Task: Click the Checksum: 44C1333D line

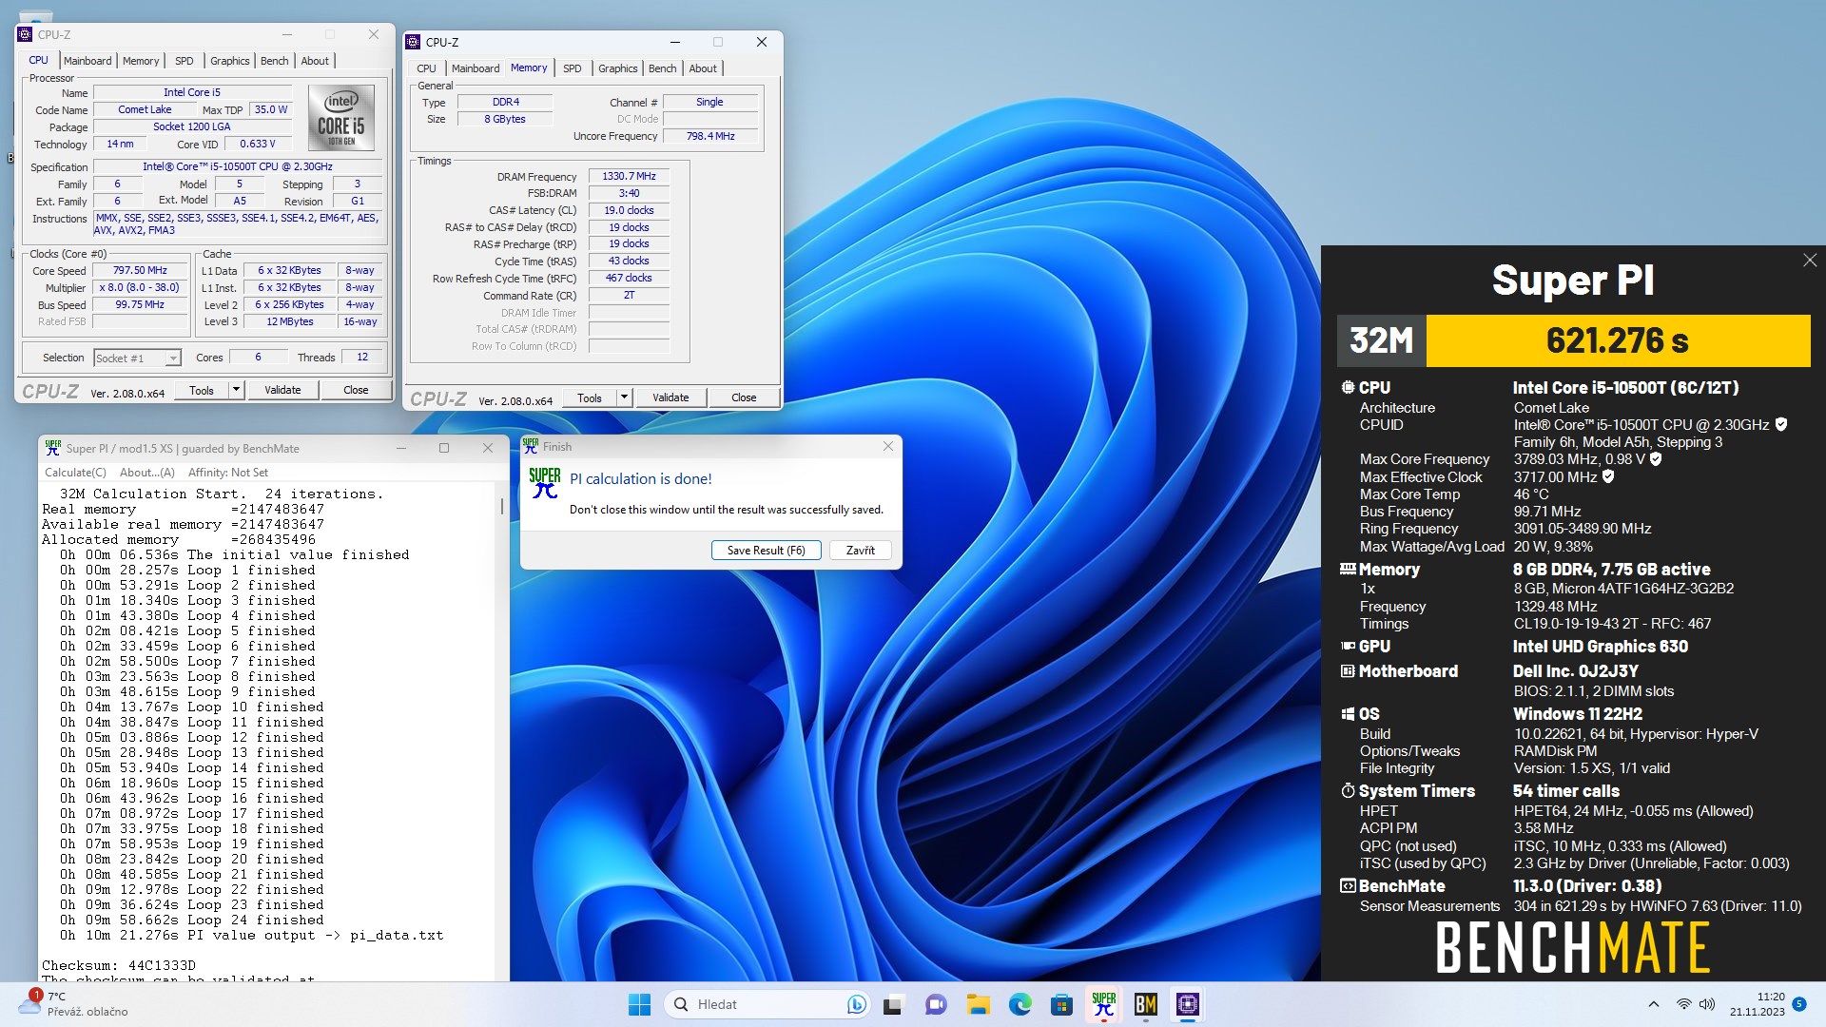Action: [x=119, y=965]
